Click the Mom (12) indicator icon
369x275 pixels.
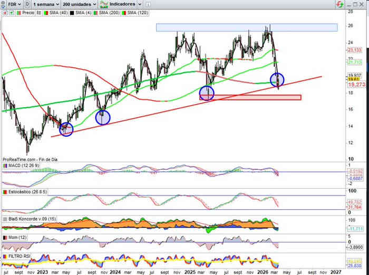[x=5, y=238]
